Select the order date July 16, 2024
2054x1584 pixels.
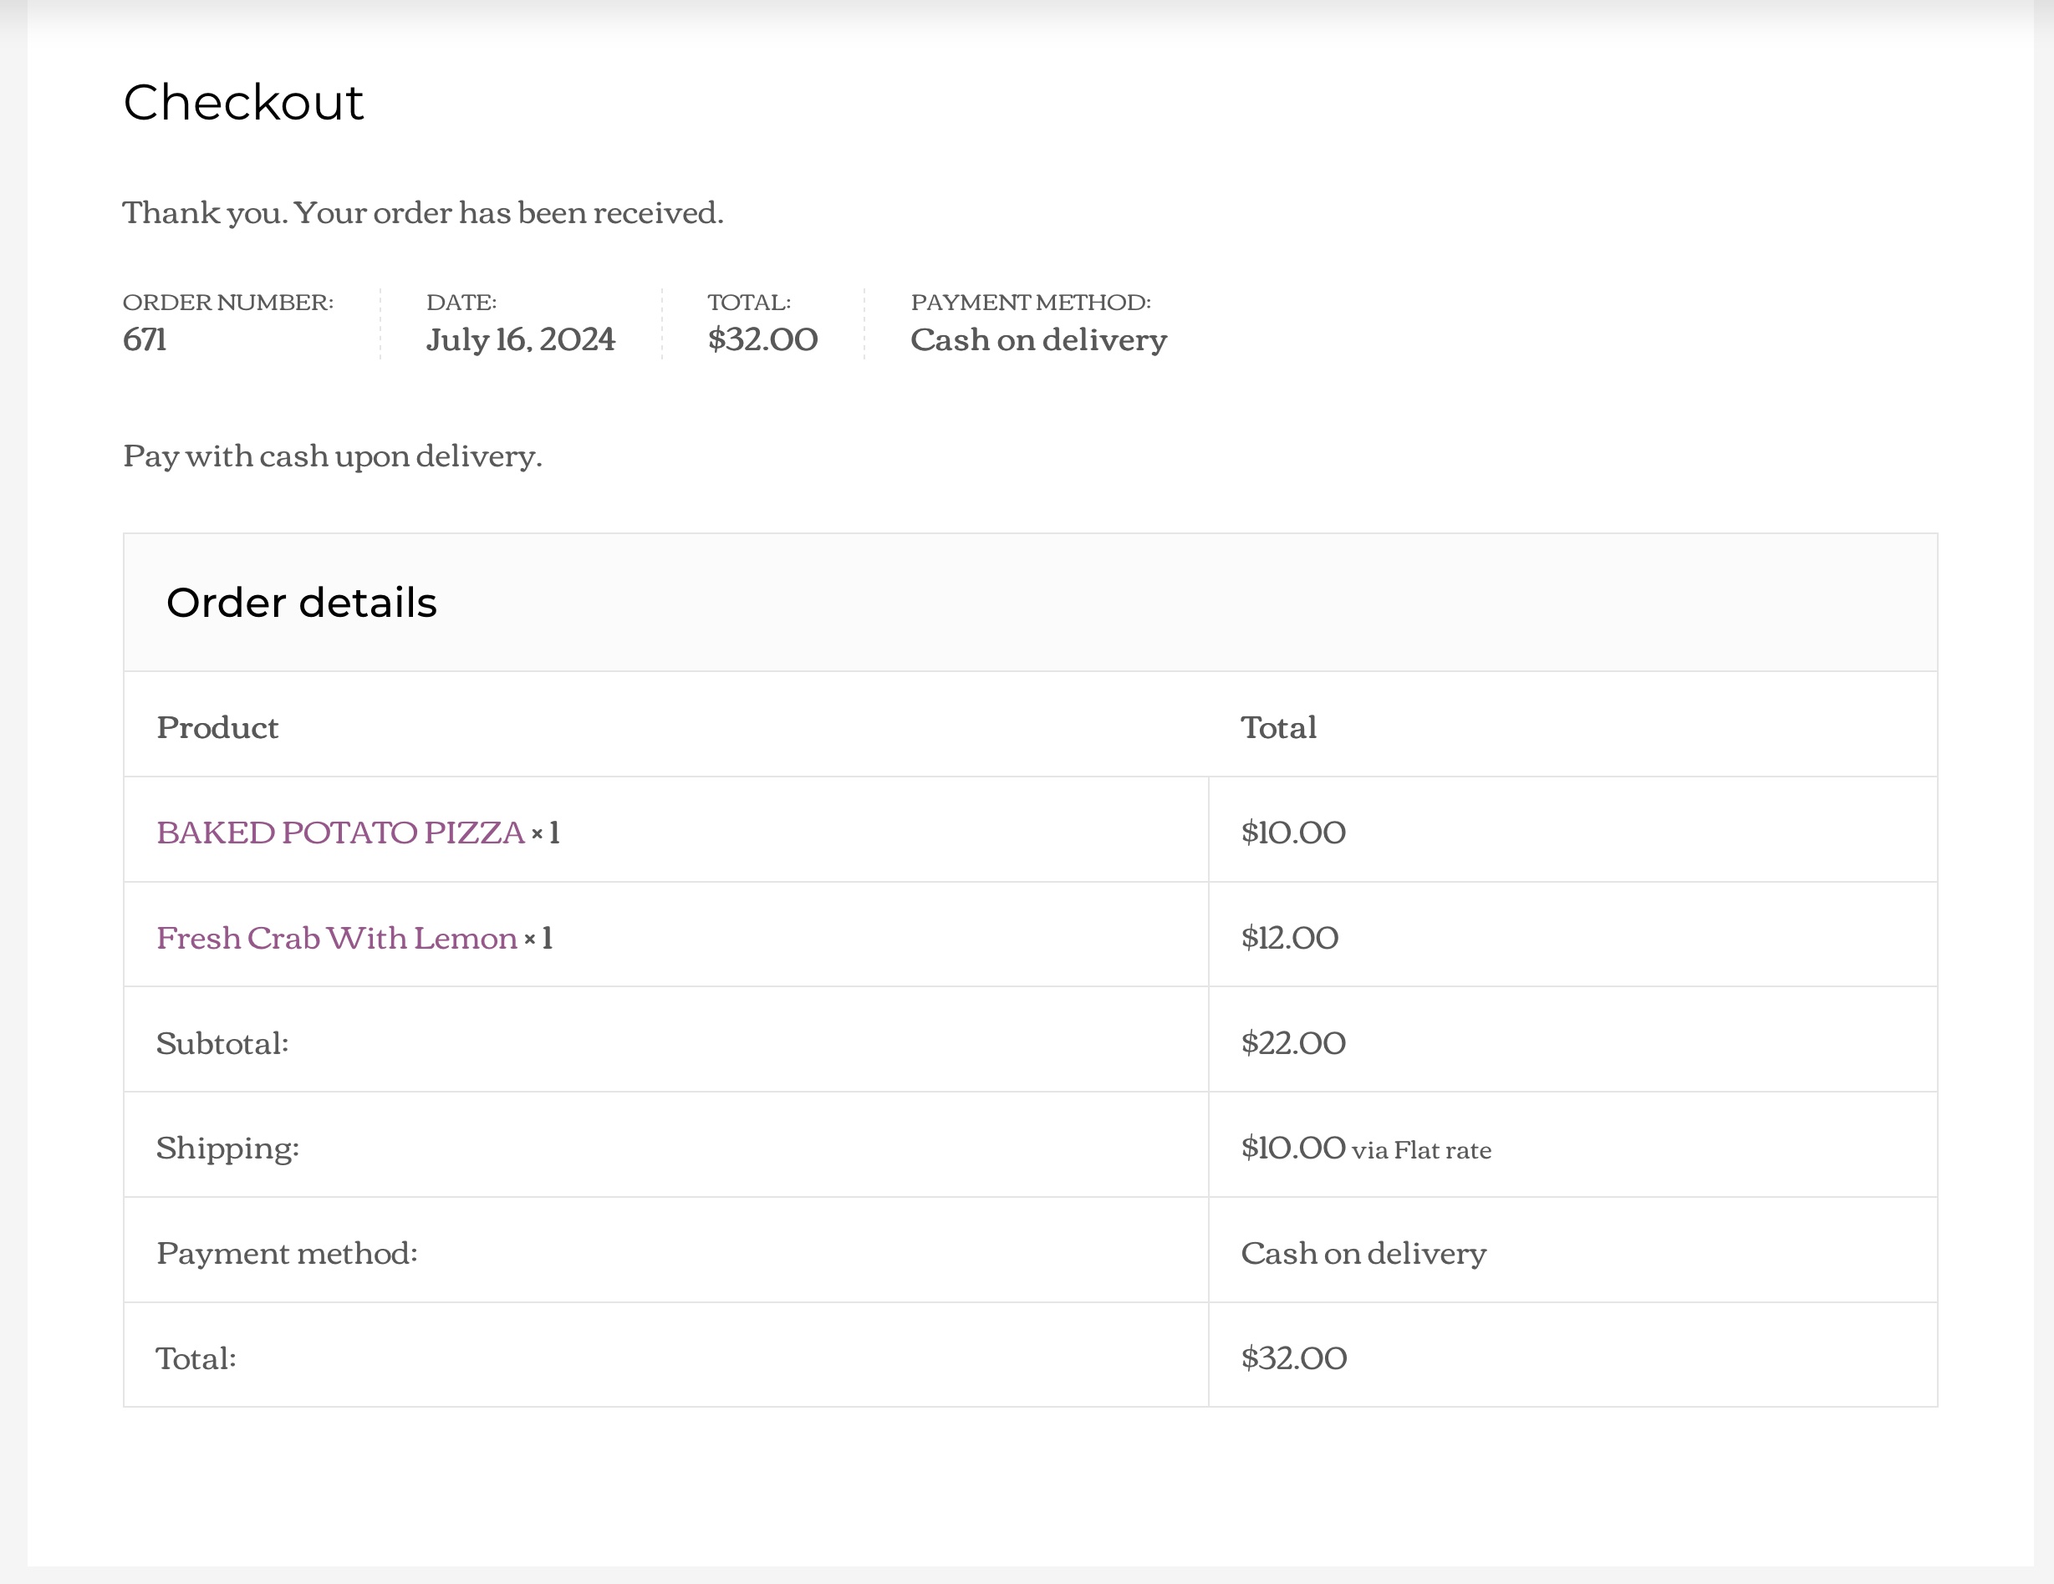[521, 340]
